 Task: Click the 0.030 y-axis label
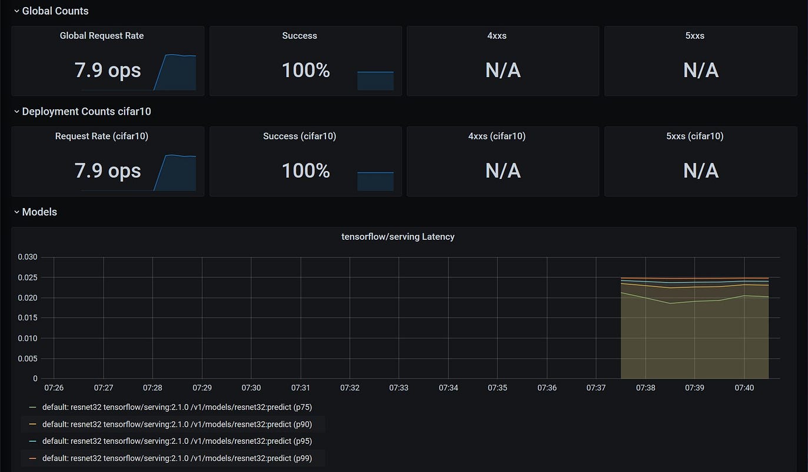(28, 257)
